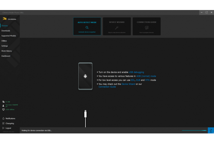The image size is (214, 144).
Task: Go to Supported Models section
Action: [x=9, y=36]
